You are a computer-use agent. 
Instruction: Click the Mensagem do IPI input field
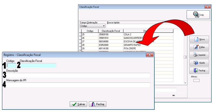tap(78, 85)
